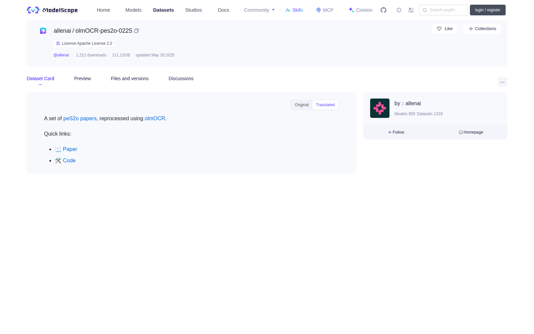Open the Models menu item
The image size is (534, 334).
coord(133,10)
